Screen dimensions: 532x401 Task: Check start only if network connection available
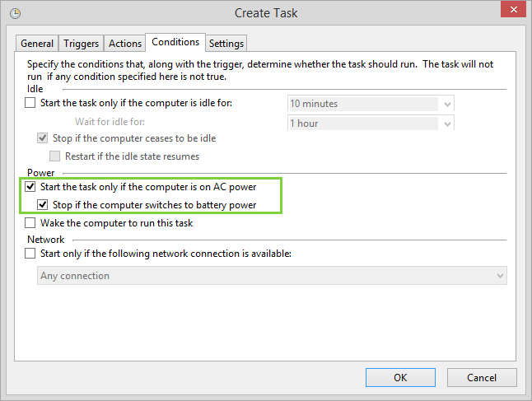pos(30,254)
